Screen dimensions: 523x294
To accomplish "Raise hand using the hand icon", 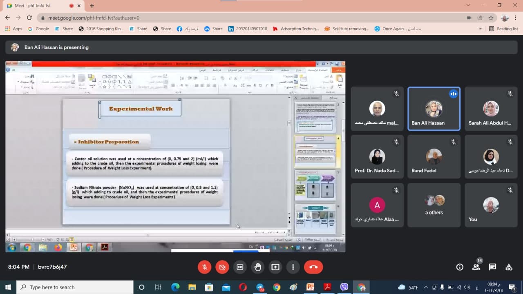I will [258, 267].
